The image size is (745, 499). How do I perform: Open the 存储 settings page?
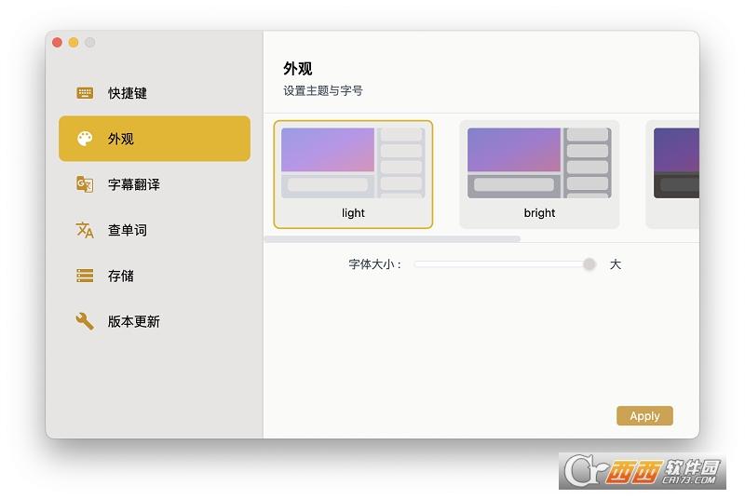(x=155, y=276)
